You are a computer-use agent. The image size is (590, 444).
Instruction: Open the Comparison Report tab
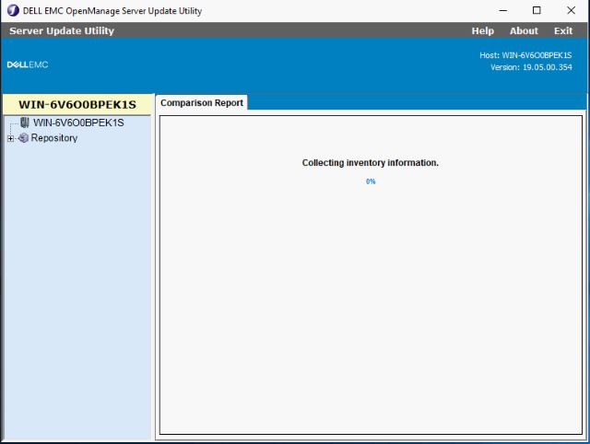click(x=202, y=102)
